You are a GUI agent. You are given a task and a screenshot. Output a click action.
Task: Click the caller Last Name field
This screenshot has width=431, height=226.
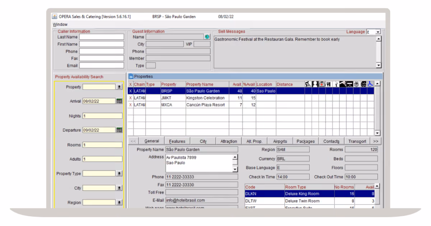[x=102, y=37]
